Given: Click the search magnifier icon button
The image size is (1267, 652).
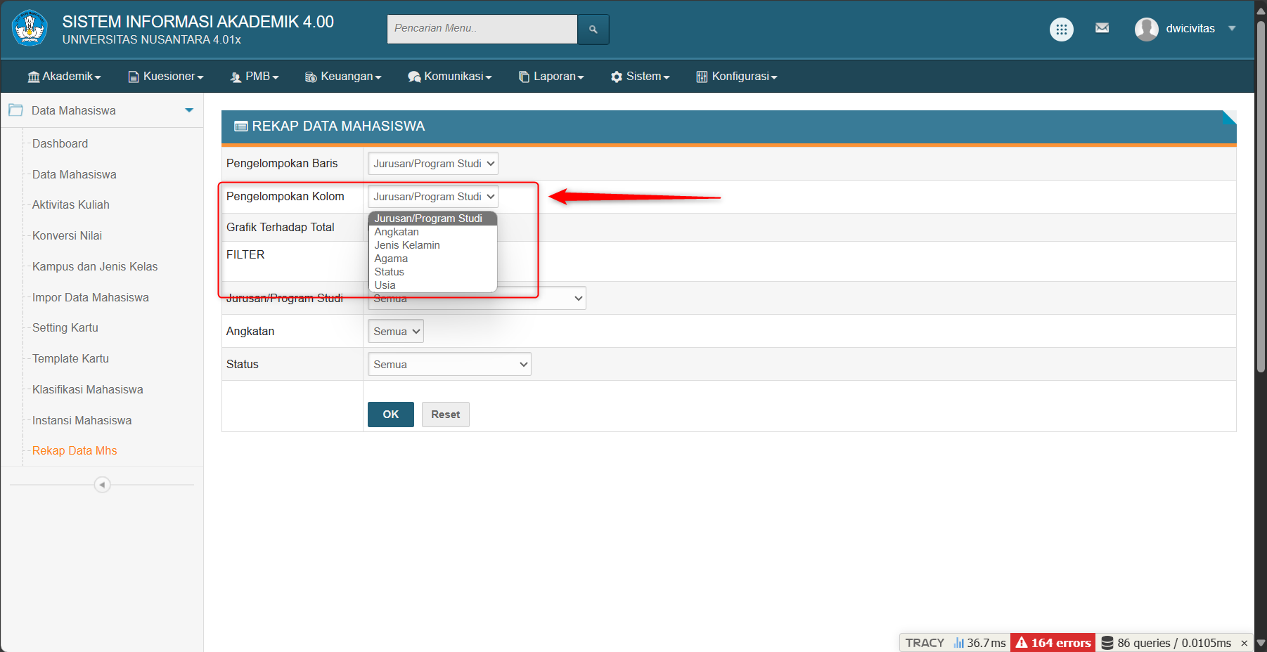Looking at the screenshot, I should tap(593, 30).
